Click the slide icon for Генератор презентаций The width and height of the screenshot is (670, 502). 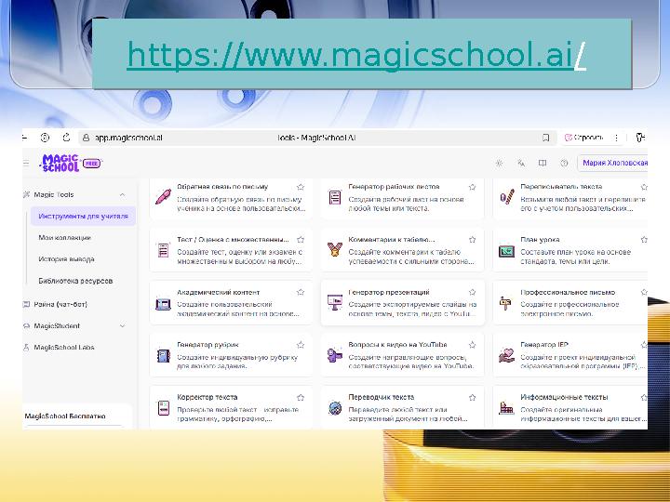pos(335,302)
